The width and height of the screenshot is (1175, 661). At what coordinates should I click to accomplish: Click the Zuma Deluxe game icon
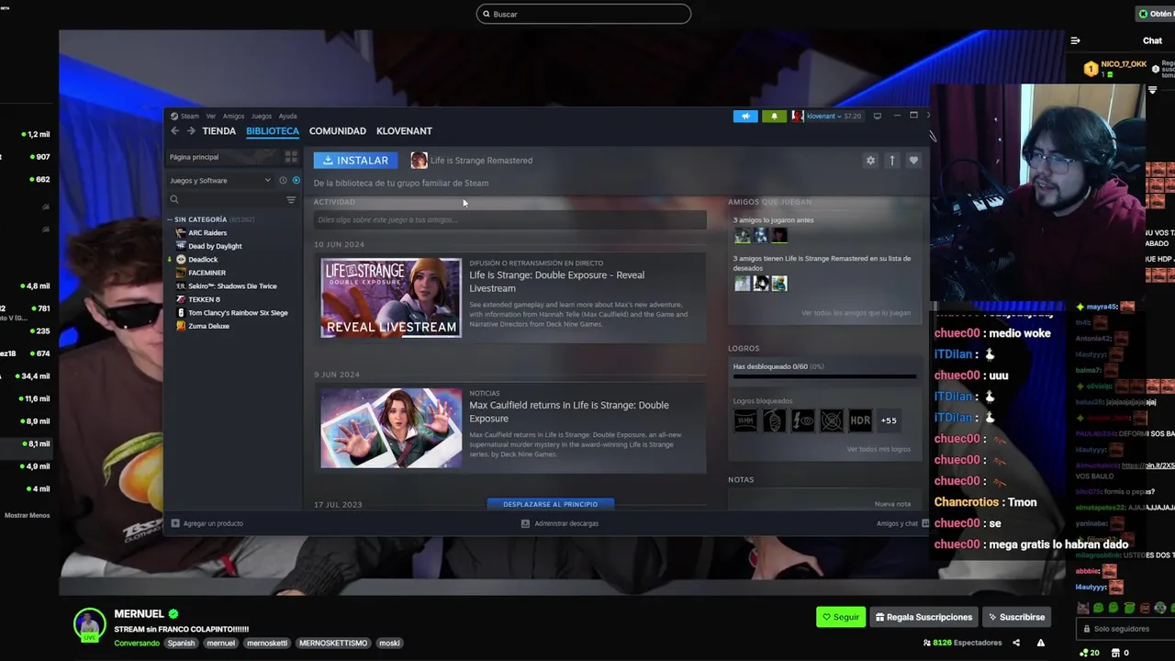[181, 326]
